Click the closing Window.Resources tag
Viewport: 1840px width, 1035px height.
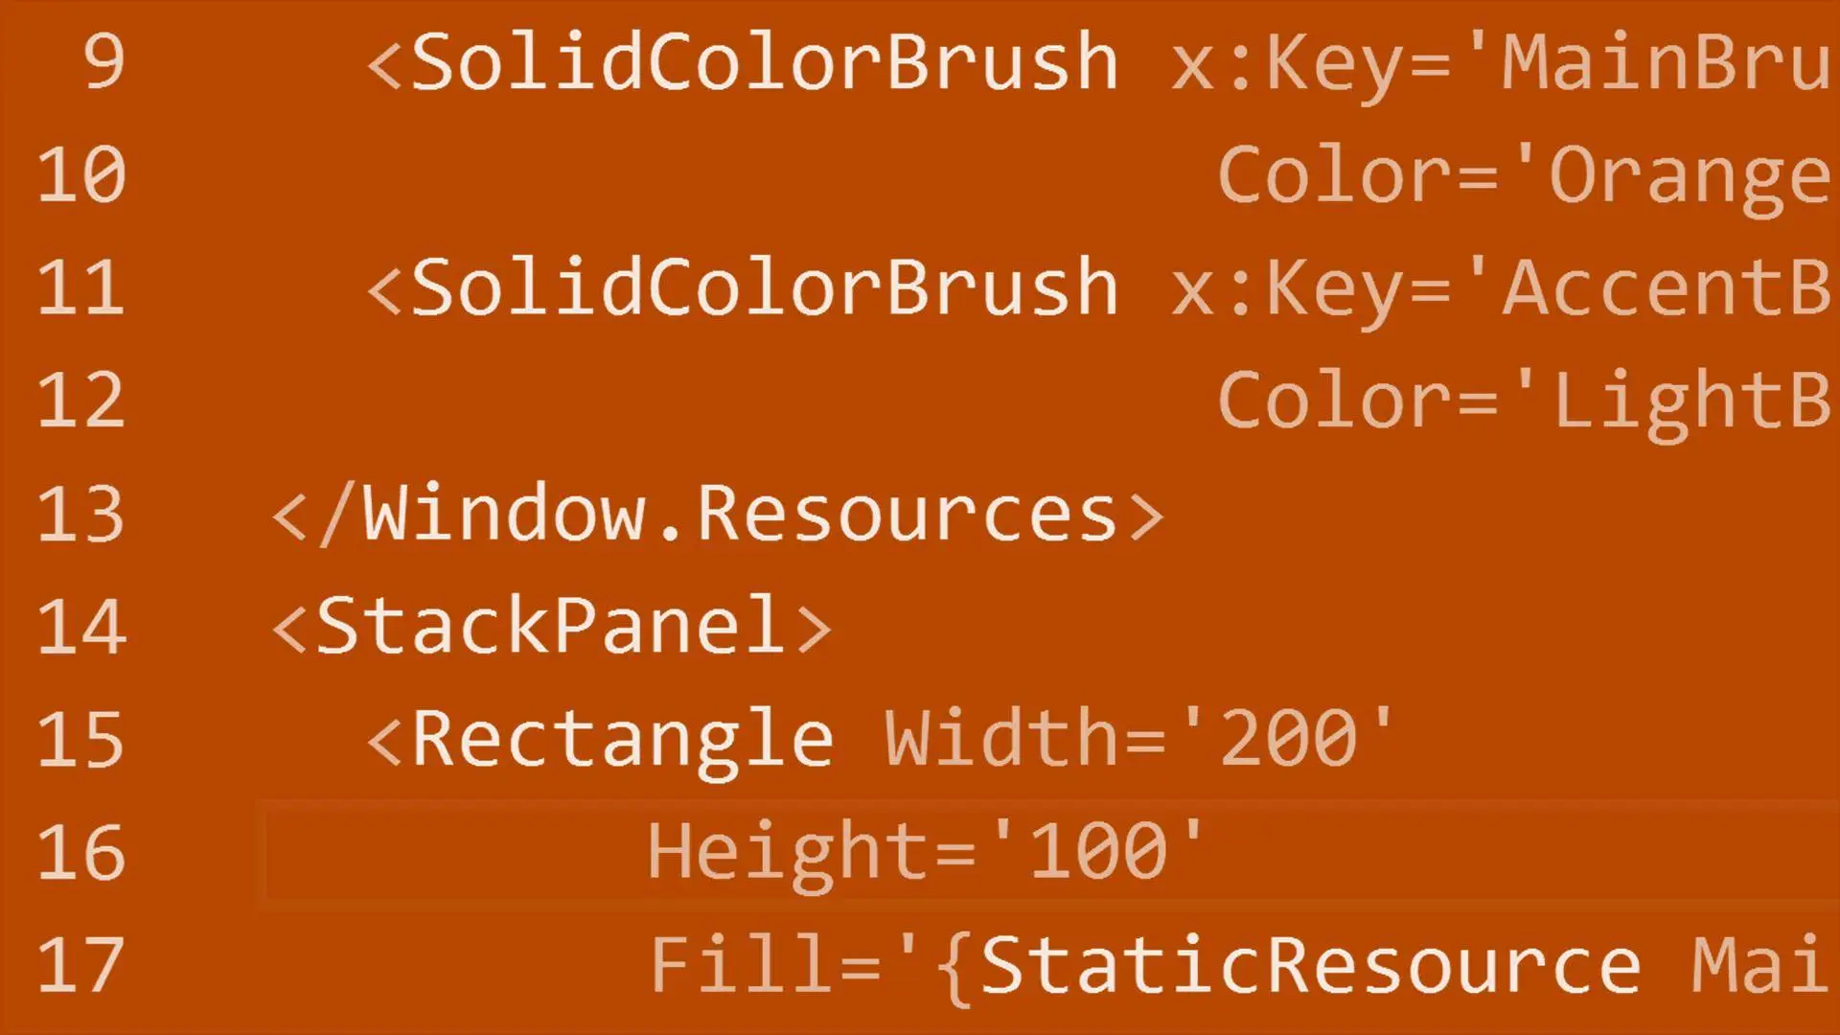point(718,515)
